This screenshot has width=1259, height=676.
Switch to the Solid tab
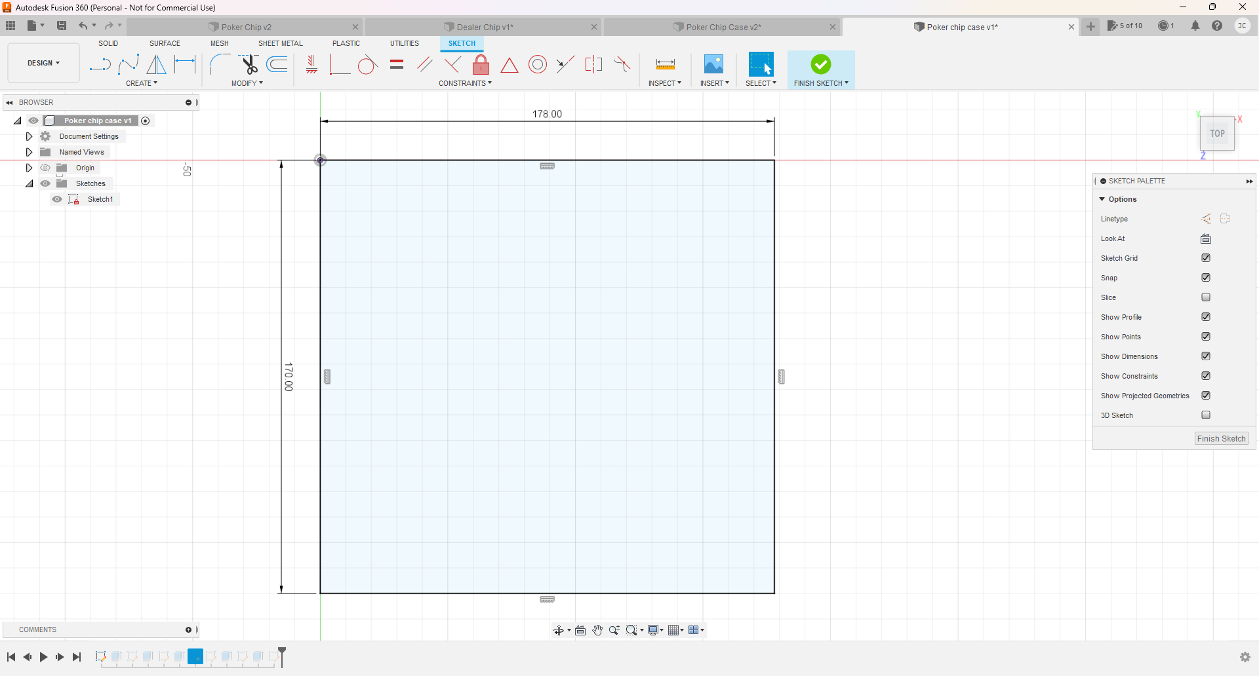[108, 43]
